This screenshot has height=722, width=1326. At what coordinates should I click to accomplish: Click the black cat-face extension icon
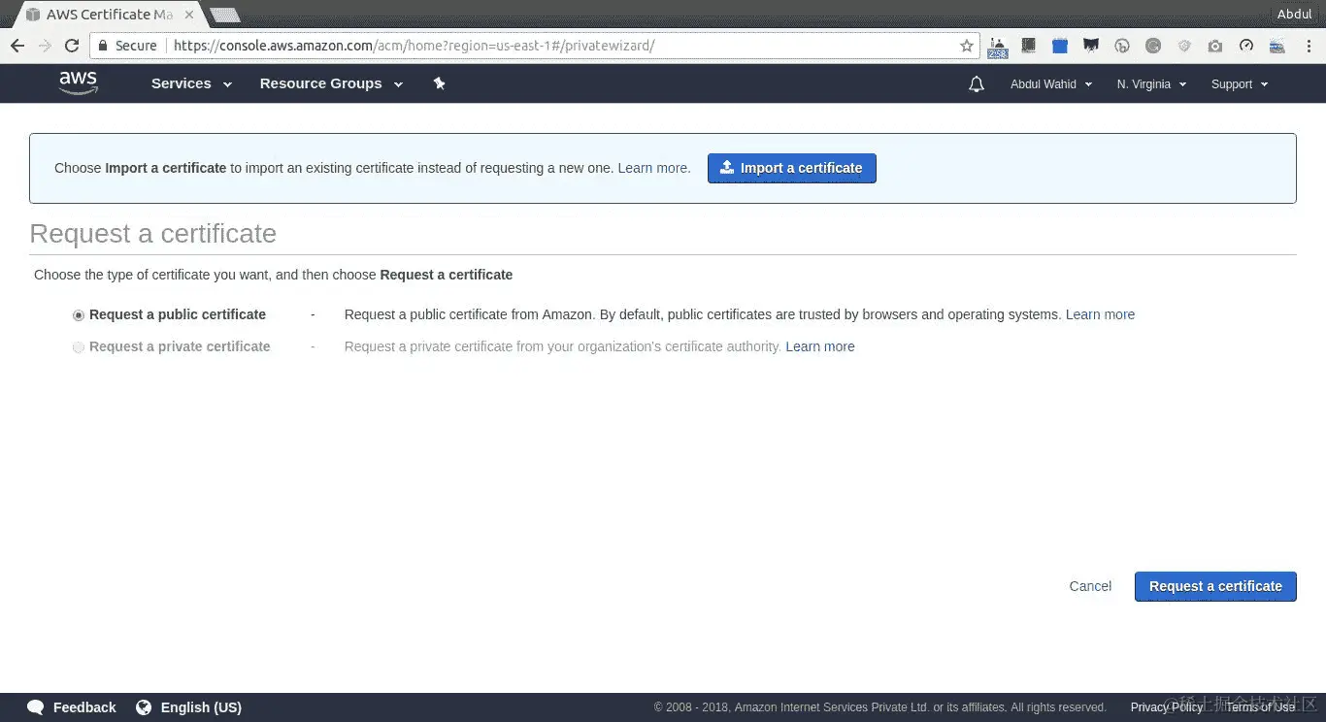pos(1091,46)
